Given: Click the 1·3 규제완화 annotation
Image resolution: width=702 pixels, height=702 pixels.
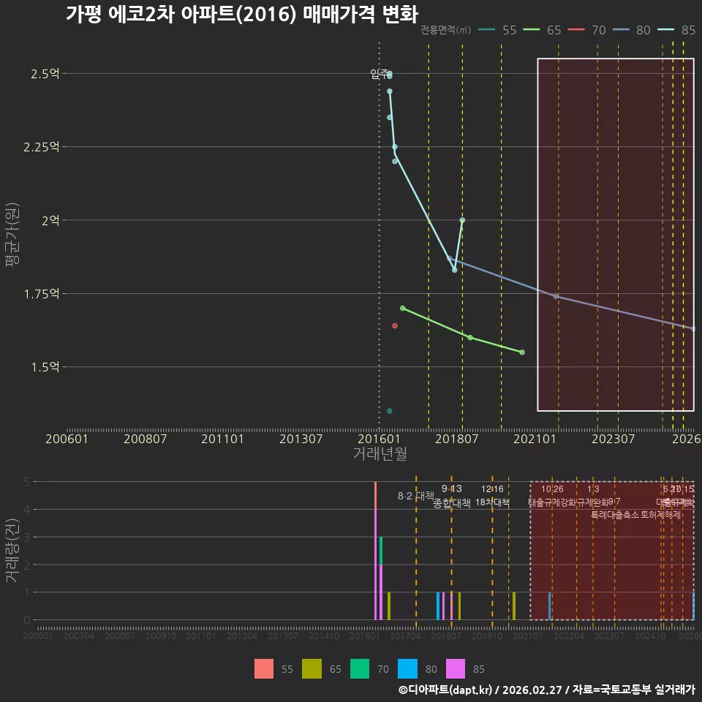Looking at the screenshot, I should click(x=593, y=496).
